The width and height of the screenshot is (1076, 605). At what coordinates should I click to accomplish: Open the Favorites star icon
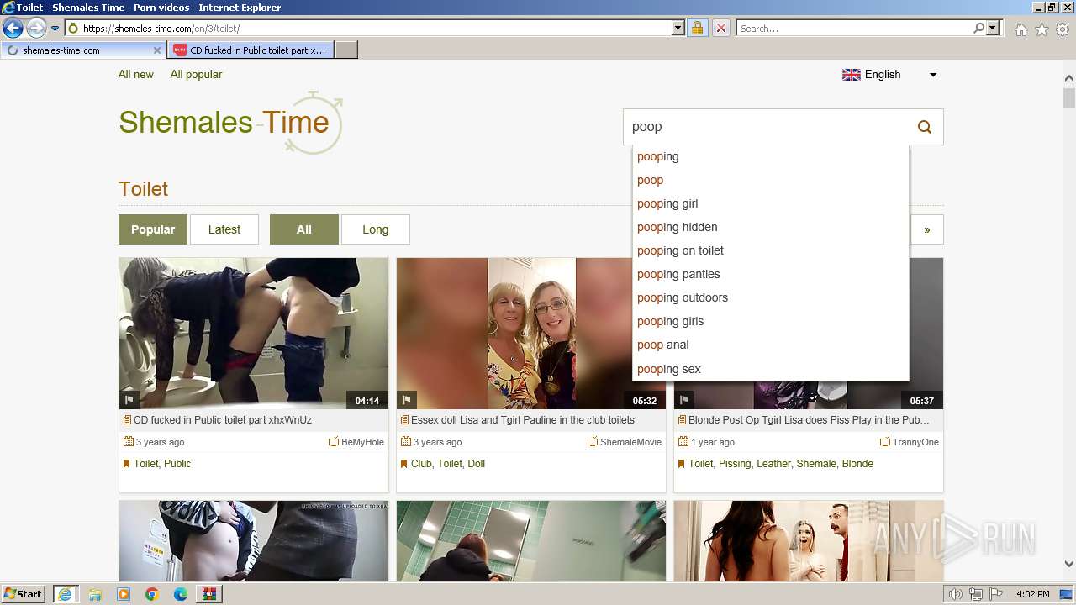[1042, 29]
